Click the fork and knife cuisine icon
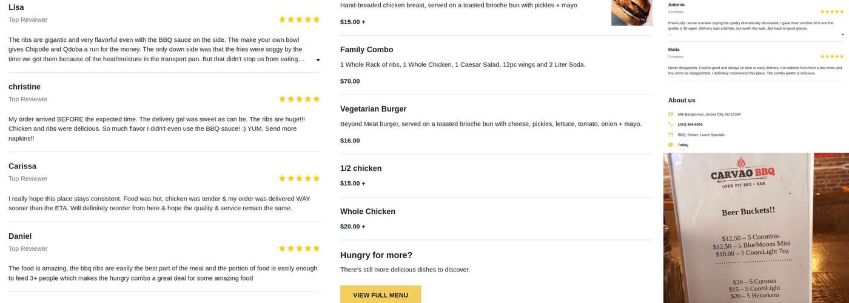849x303 pixels. pos(671,135)
